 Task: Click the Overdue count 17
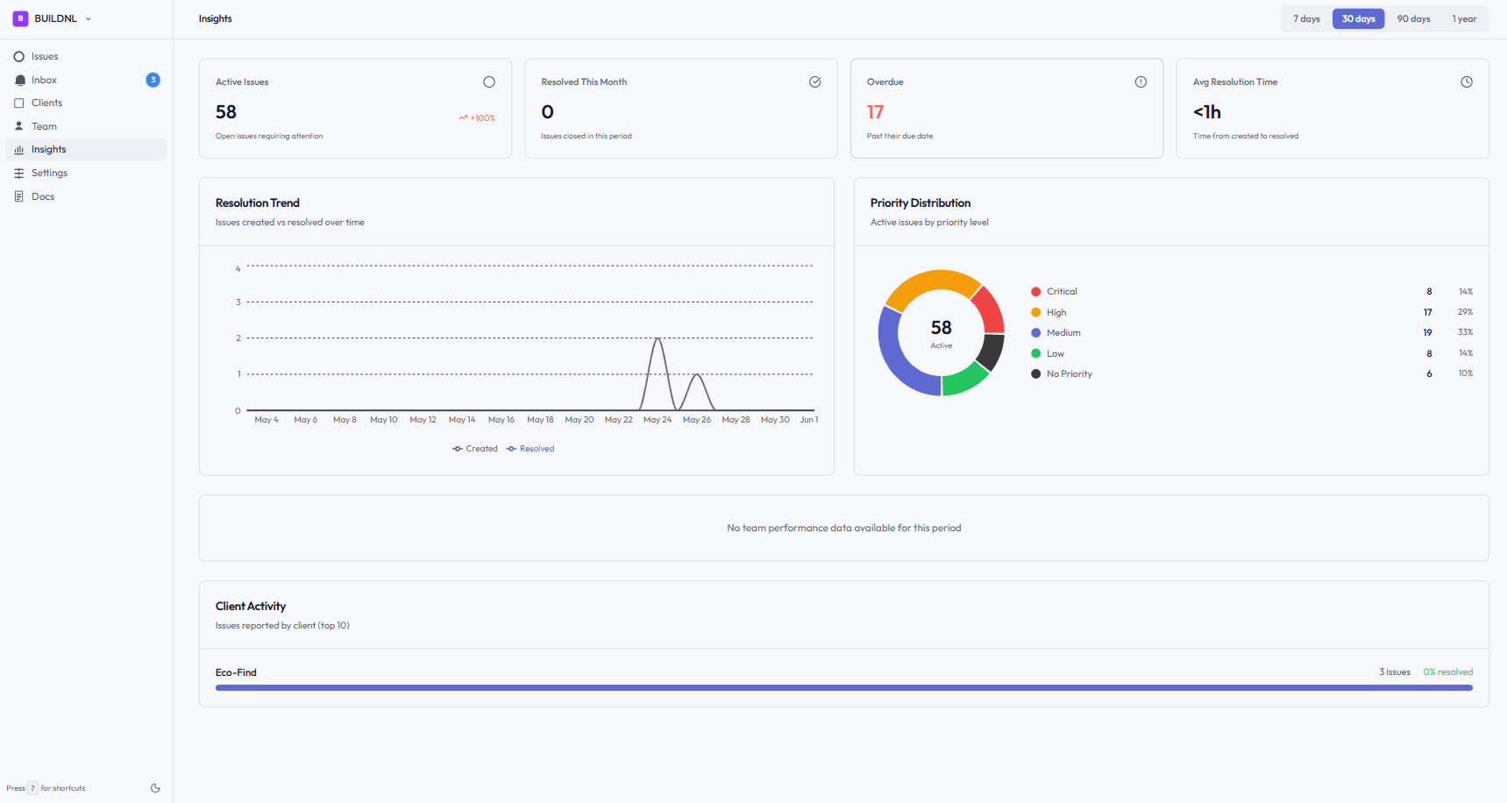[x=875, y=112]
